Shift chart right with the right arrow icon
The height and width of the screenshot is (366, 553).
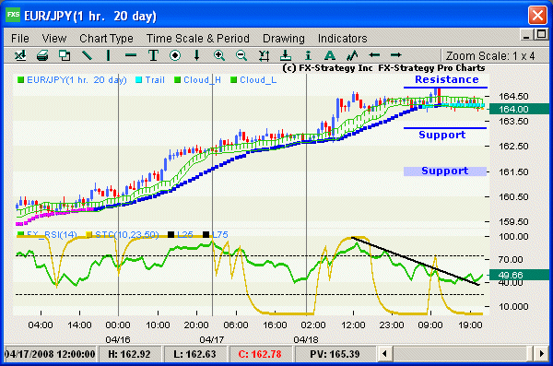[395, 55]
